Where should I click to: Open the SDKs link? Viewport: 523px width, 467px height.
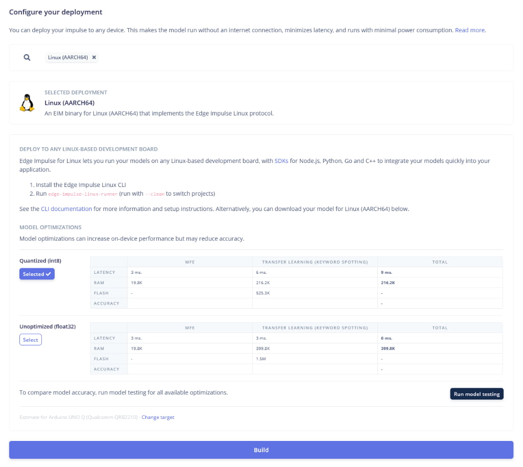point(281,161)
